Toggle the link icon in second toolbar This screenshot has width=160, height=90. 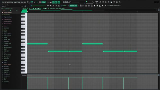(x=56, y=5)
